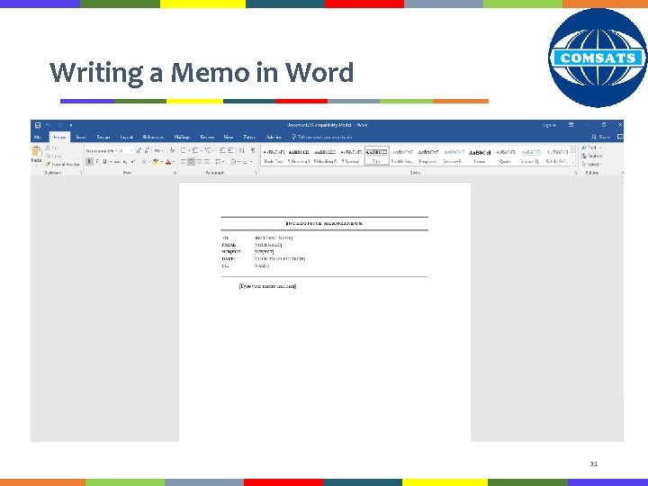Click the Sign in link
The width and height of the screenshot is (648, 486).
549,125
